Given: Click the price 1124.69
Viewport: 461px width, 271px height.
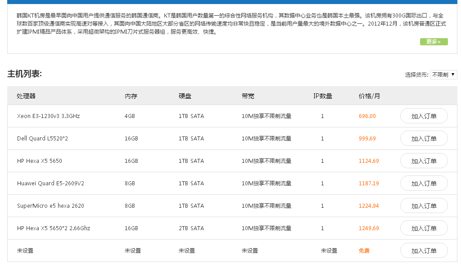Looking at the screenshot, I should tap(369, 161).
